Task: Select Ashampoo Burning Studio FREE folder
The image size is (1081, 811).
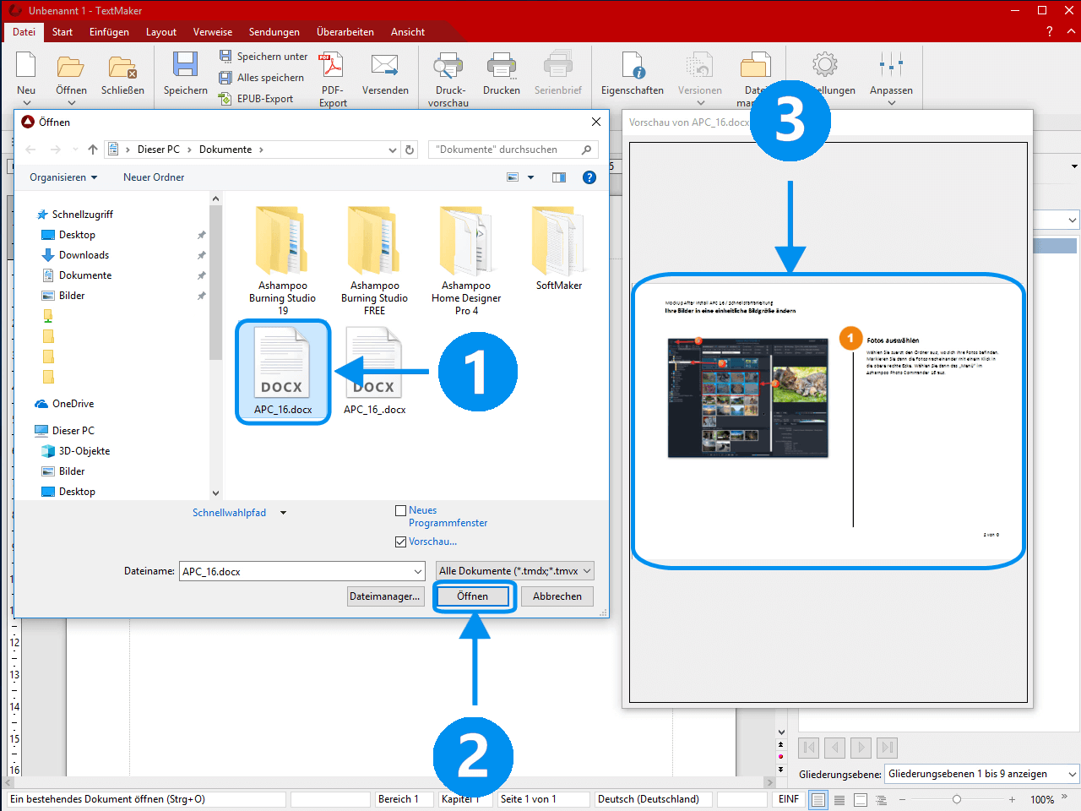Action: 374,260
